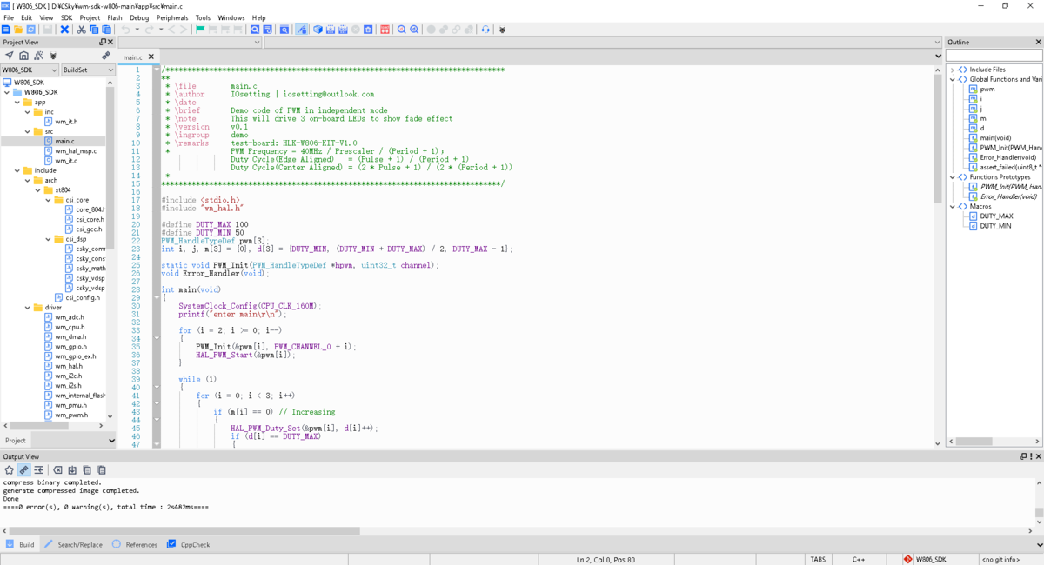
Task: Collapse Global Functions and Variables in Outline
Action: click(953, 79)
